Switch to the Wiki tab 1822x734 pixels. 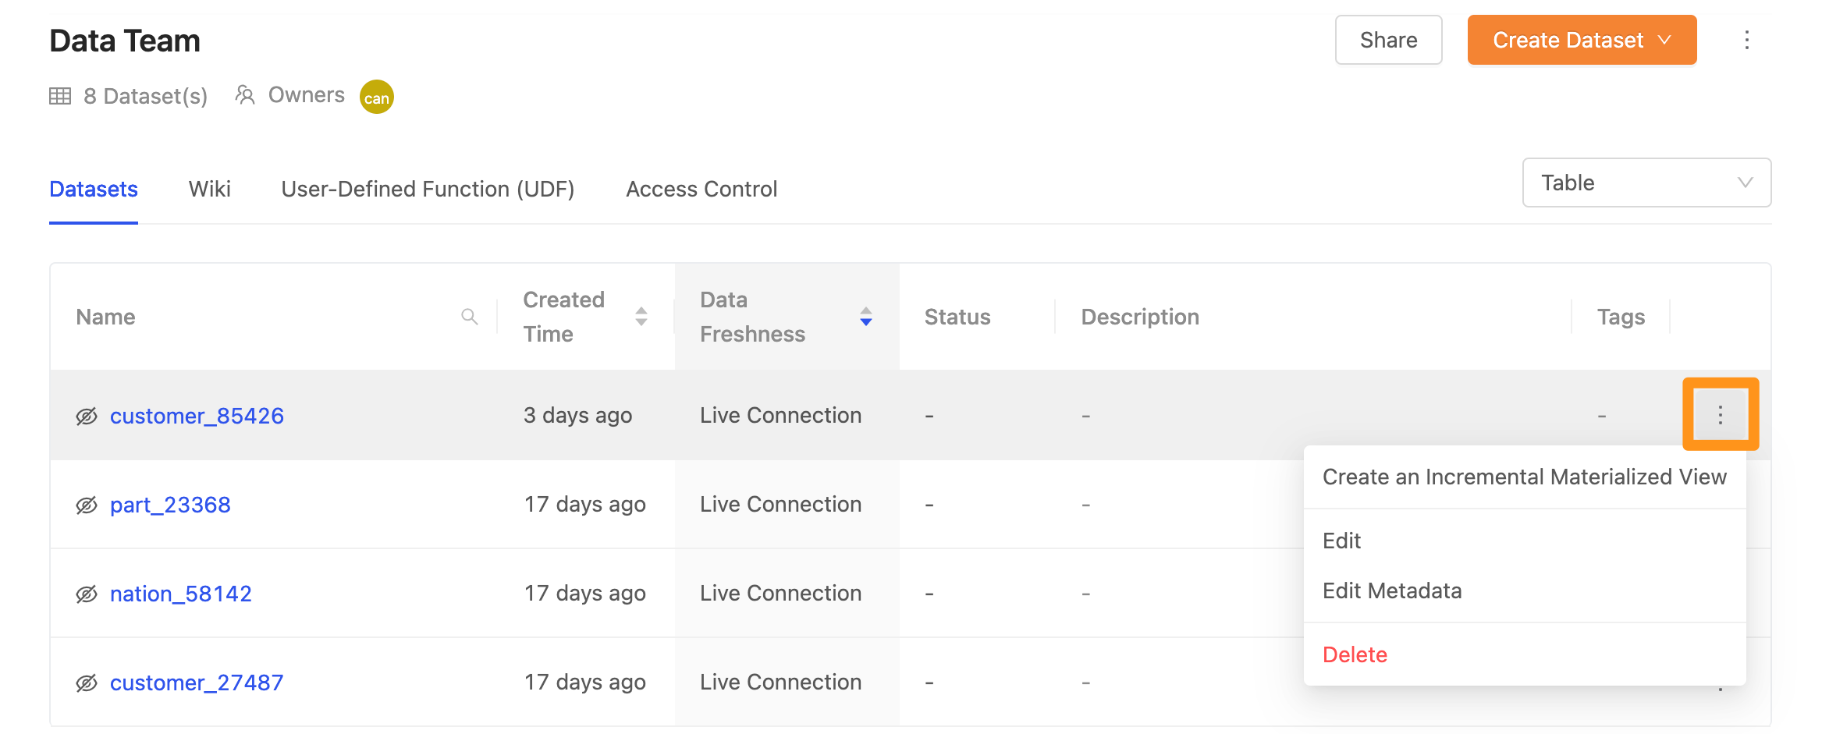(209, 189)
